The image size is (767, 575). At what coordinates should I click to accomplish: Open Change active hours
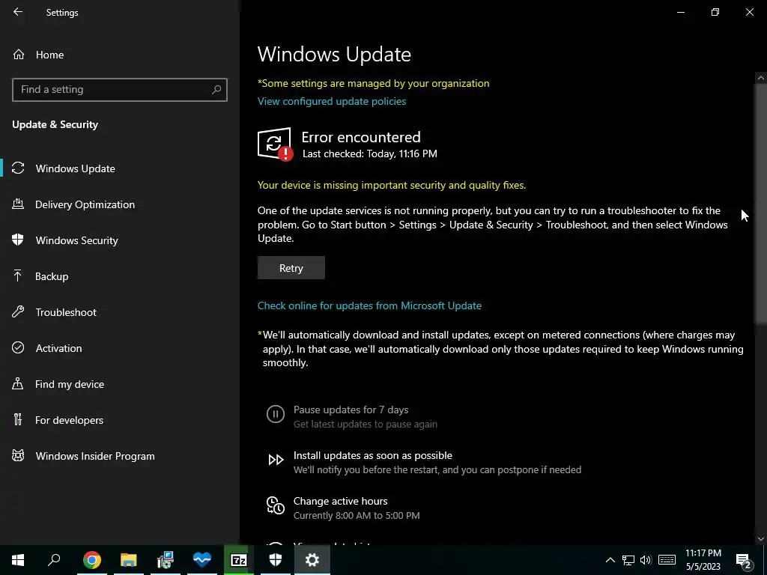pyautogui.click(x=341, y=501)
